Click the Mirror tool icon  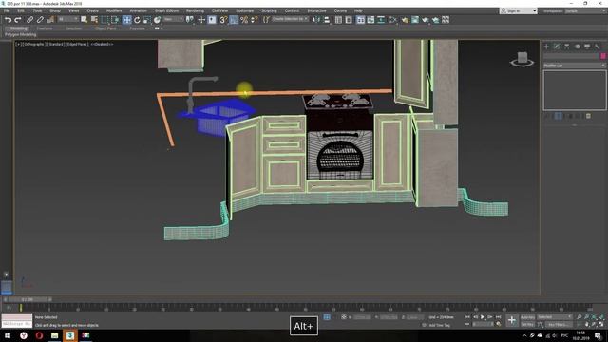pyautogui.click(x=316, y=20)
